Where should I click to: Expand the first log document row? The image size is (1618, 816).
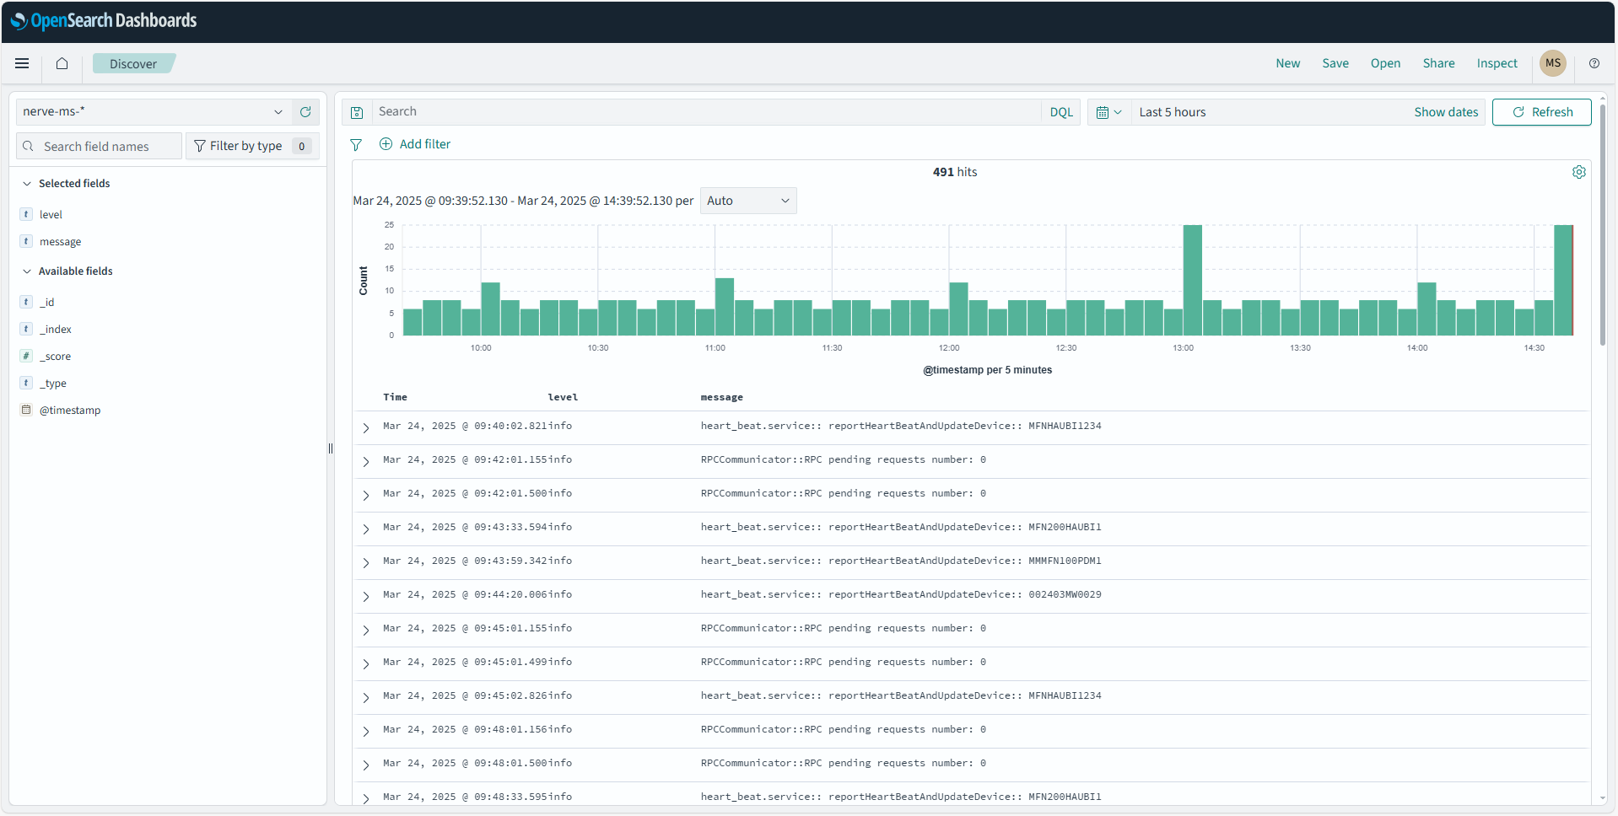pyautogui.click(x=365, y=427)
